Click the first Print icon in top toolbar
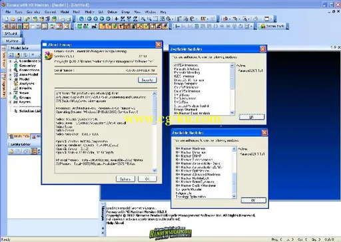The width and height of the screenshot is (341, 242). [x=63, y=19]
